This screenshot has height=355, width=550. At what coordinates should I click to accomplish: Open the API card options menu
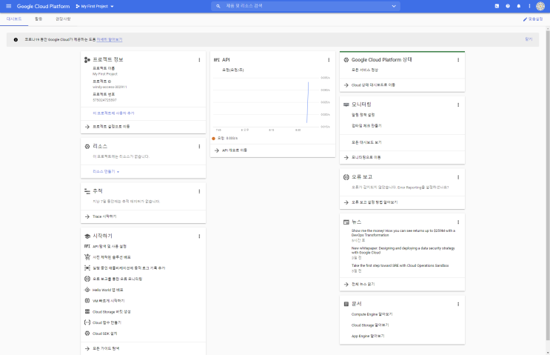point(329,60)
